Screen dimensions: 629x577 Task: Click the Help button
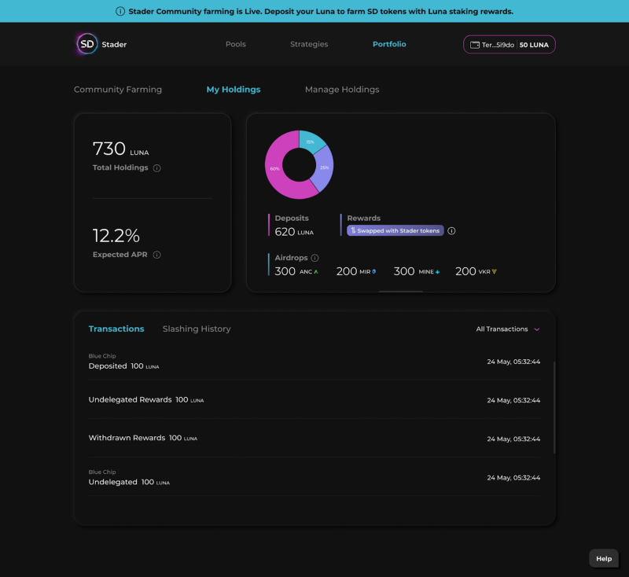tap(603, 558)
